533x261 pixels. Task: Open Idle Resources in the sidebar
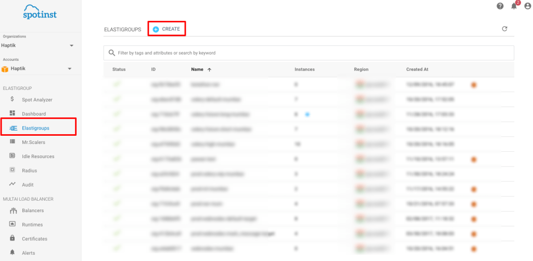click(x=37, y=156)
